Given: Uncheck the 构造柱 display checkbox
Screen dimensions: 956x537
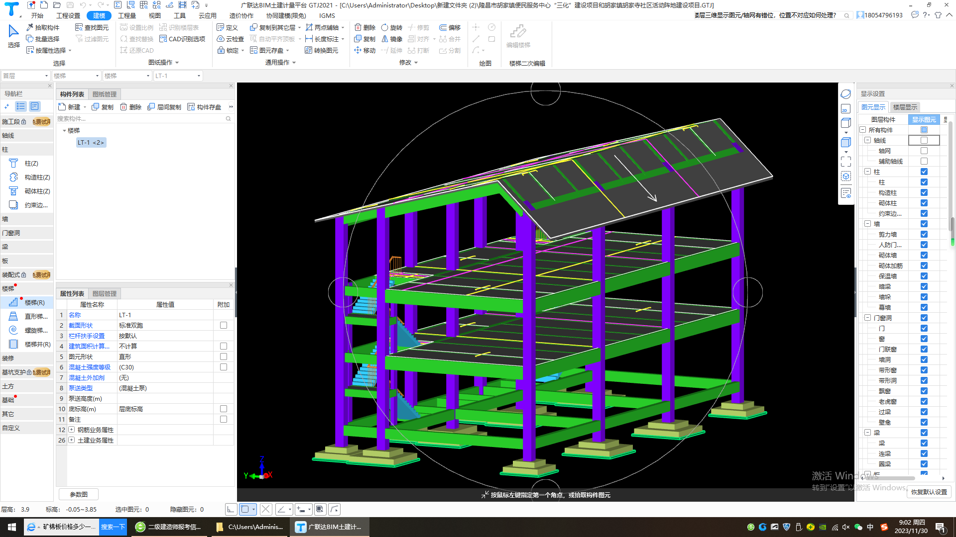Looking at the screenshot, I should (924, 192).
